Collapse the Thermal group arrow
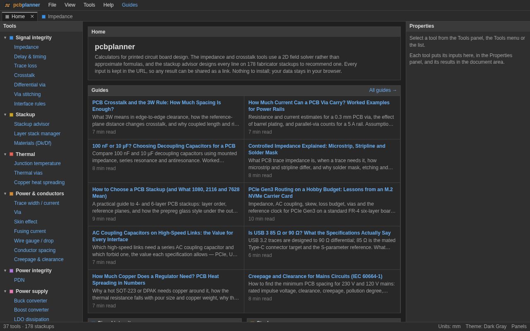Screen dimensions: 530x331 5,154
